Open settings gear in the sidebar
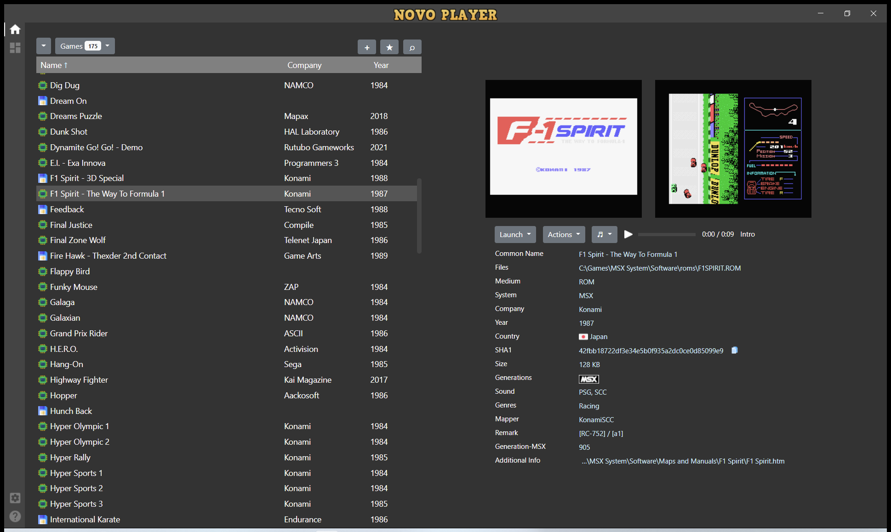The image size is (891, 532). [15, 498]
